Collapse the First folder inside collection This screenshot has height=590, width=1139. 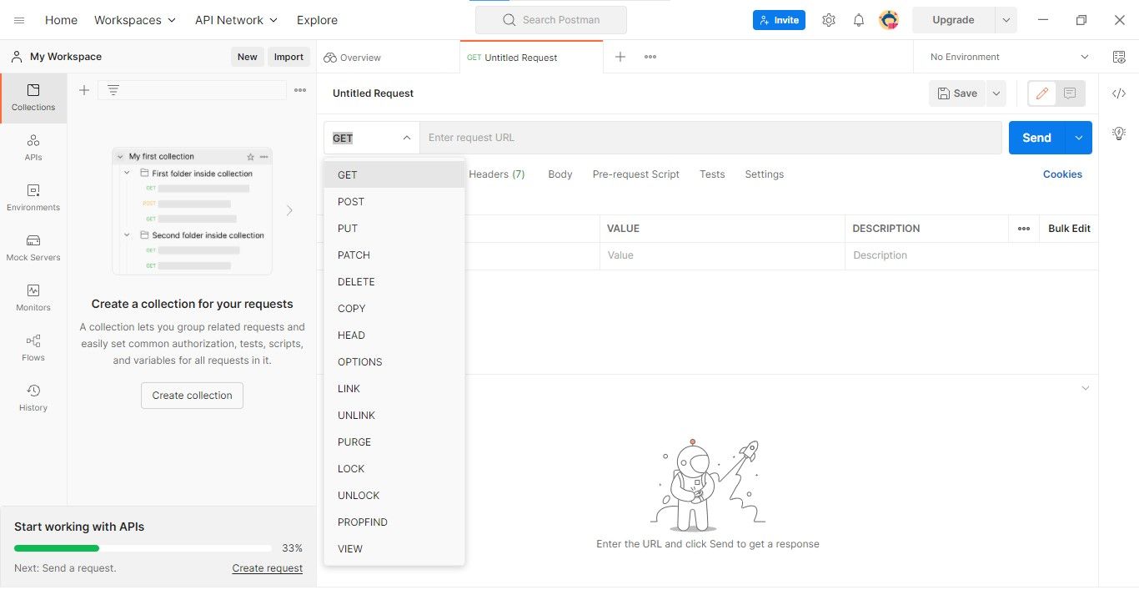pyautogui.click(x=128, y=174)
